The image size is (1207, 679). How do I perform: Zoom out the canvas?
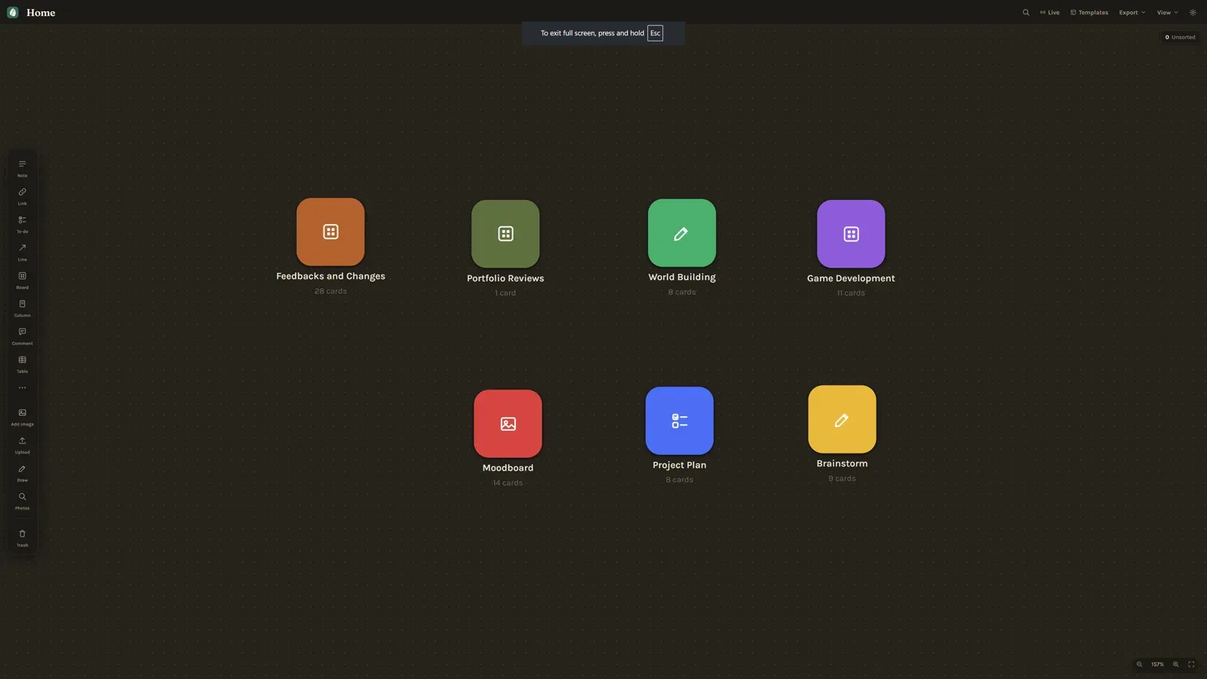pyautogui.click(x=1139, y=665)
